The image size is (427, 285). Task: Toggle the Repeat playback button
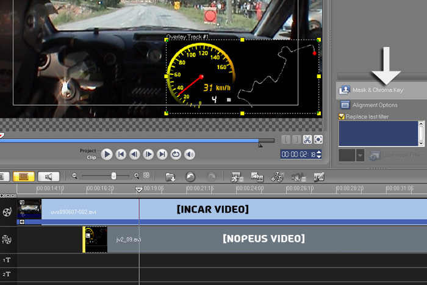pos(175,154)
